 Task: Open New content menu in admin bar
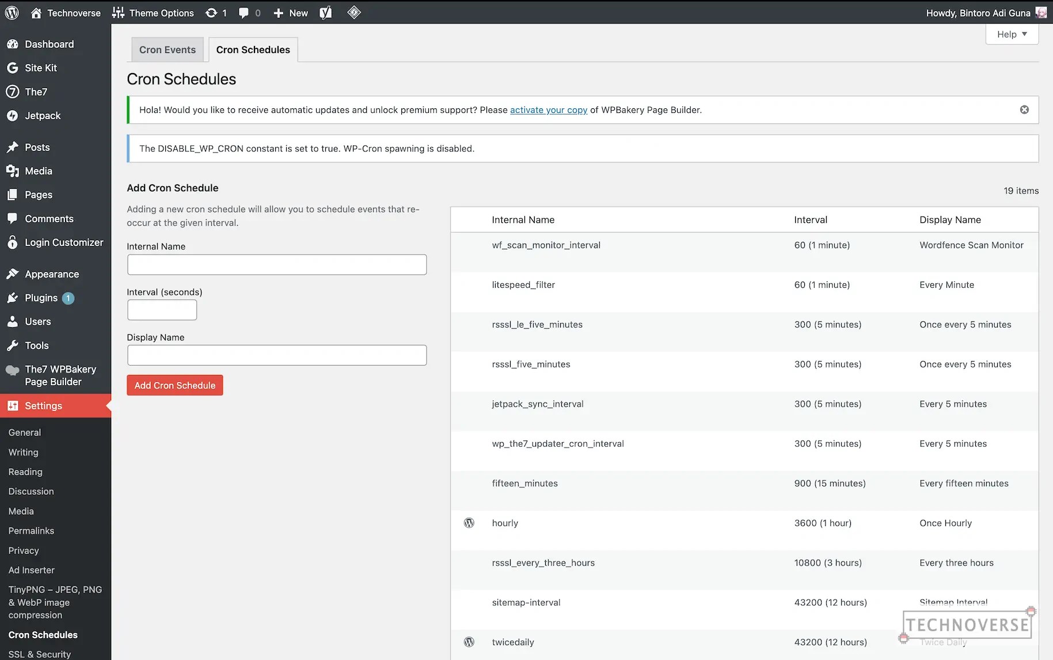coord(291,13)
